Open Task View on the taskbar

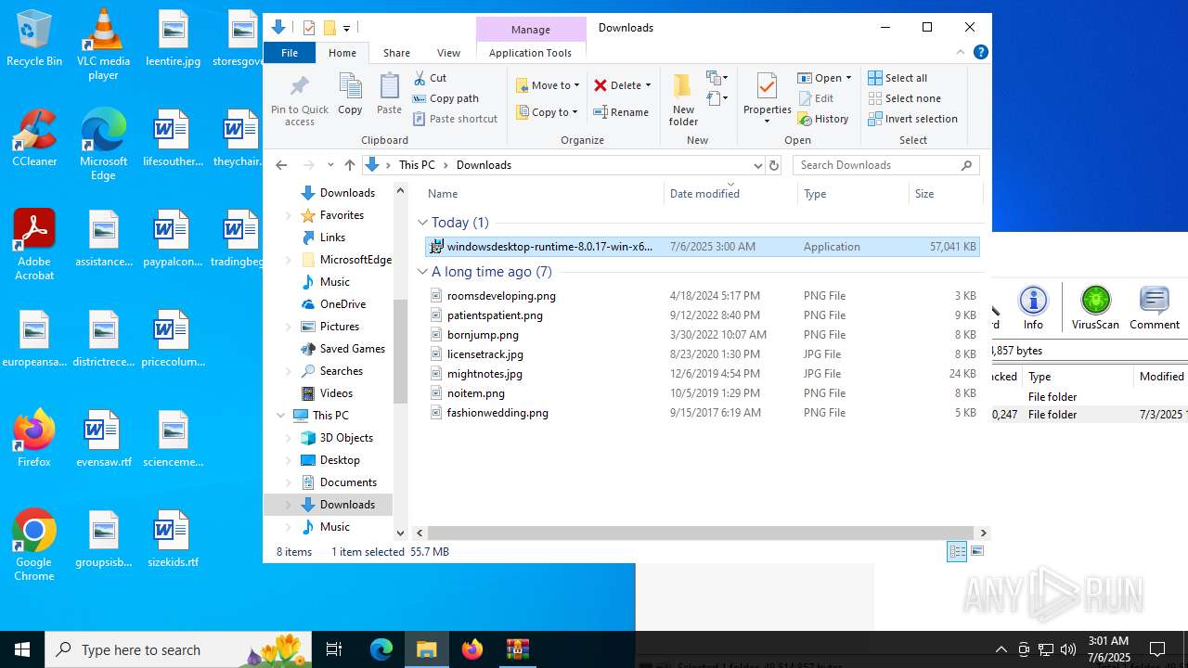(x=334, y=649)
